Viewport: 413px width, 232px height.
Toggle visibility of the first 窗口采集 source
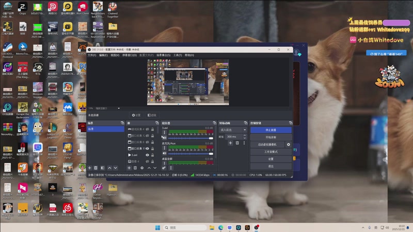point(148,136)
